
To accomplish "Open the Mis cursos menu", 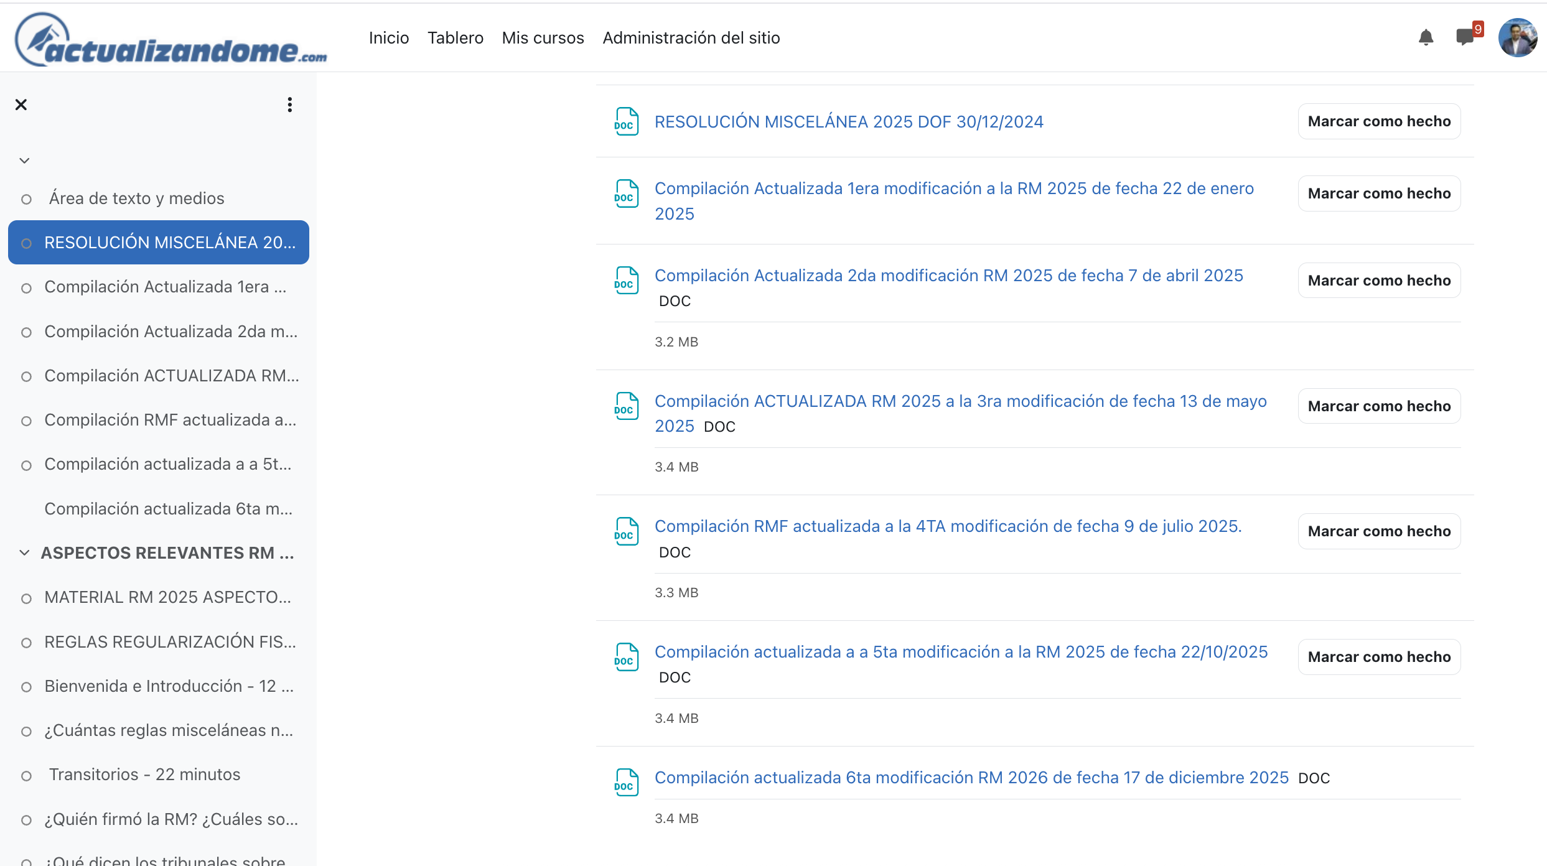I will [x=543, y=38].
